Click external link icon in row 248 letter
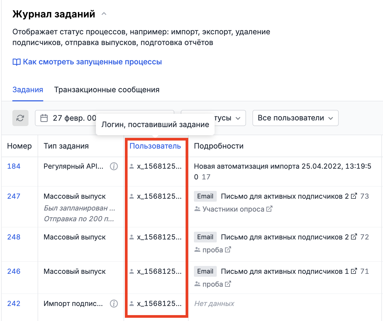 (354, 237)
